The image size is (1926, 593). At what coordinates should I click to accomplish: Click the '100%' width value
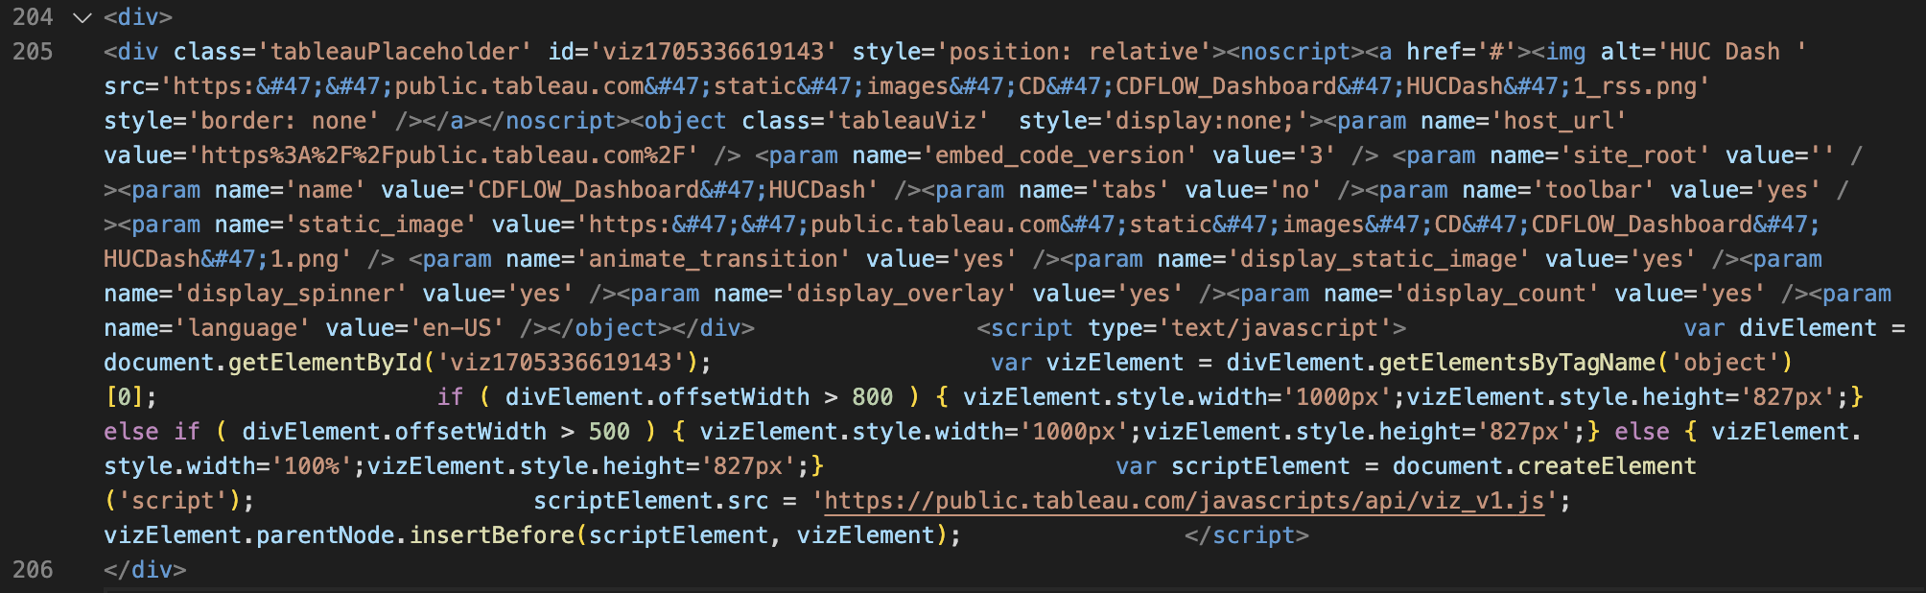click(x=312, y=466)
